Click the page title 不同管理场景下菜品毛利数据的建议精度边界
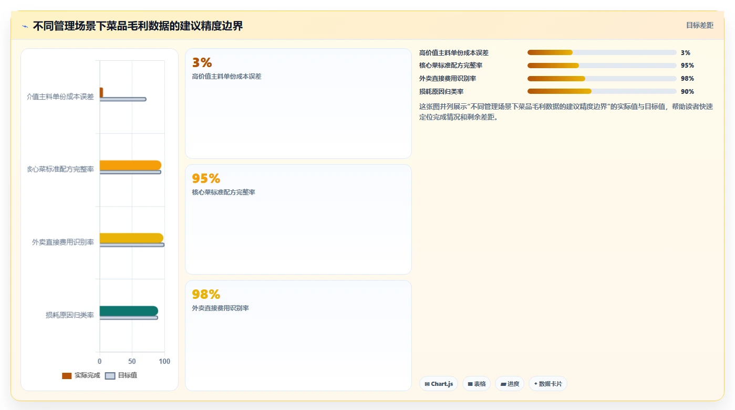Viewport: 735px width, 410px height. coord(138,26)
